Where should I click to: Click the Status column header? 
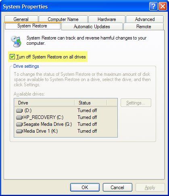91,103
